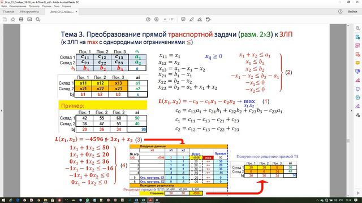Print the document using the printer icon
The image size is (362, 203).
[21, 20]
